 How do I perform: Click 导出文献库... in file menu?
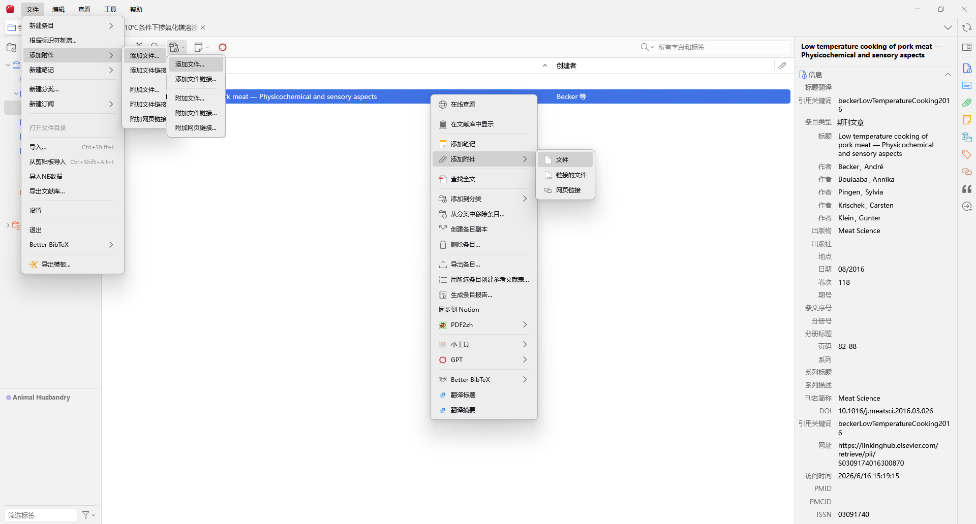click(47, 191)
